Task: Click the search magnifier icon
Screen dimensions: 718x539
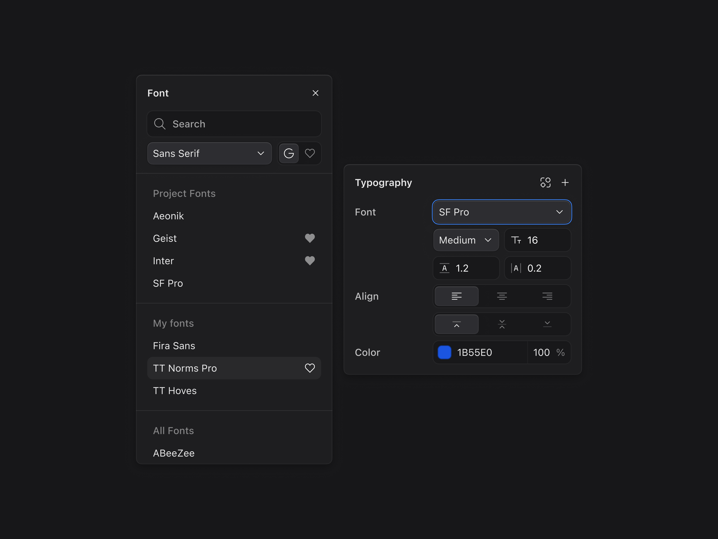Action: (160, 124)
